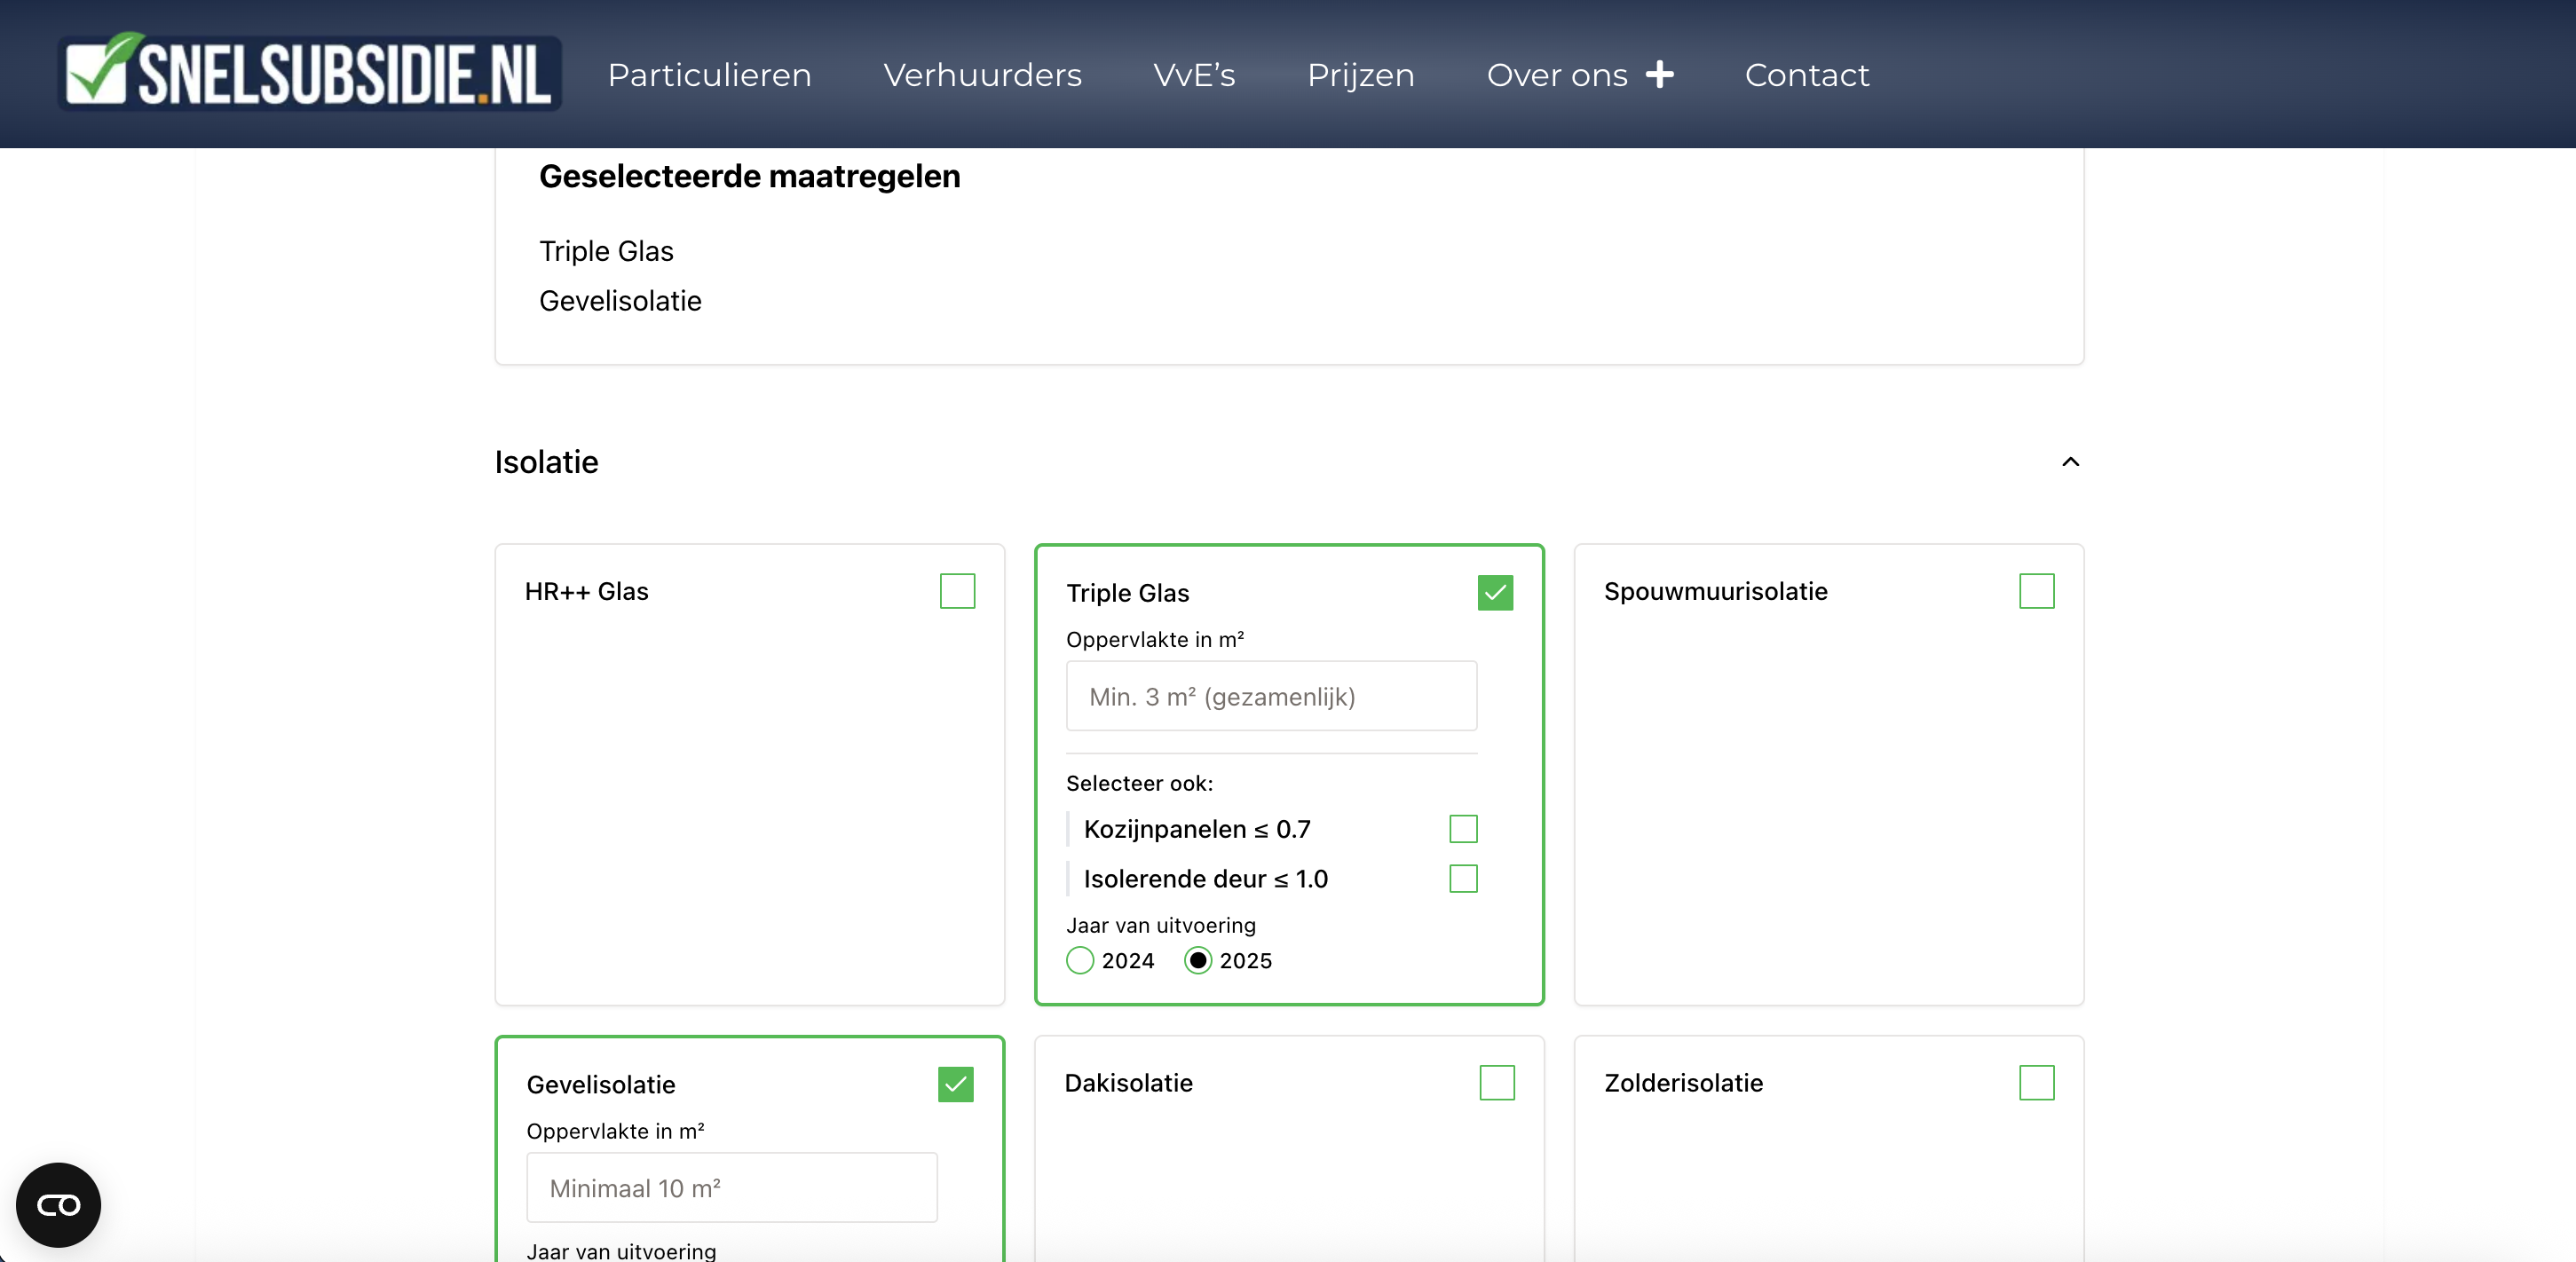Check the Dakisolatie checkbox

pos(1496,1083)
